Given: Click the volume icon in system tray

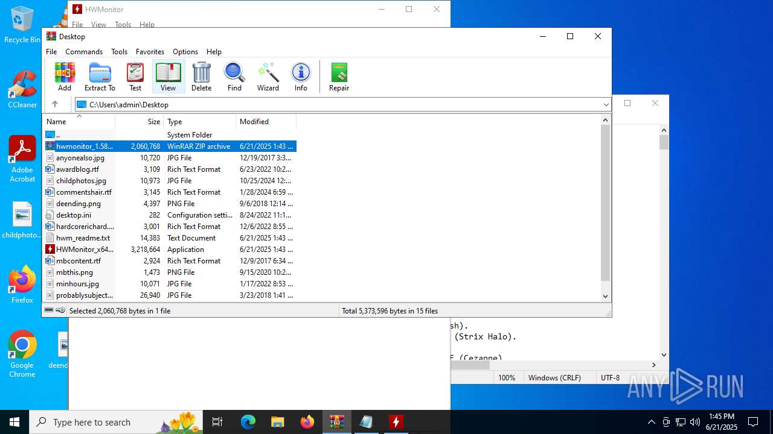Looking at the screenshot, I should [695, 422].
